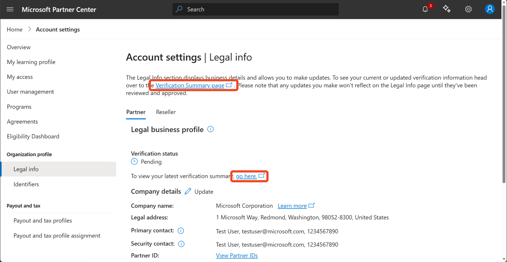The image size is (507, 262).
Task: Click the 'Payout and tax' section heading
Action: point(24,206)
